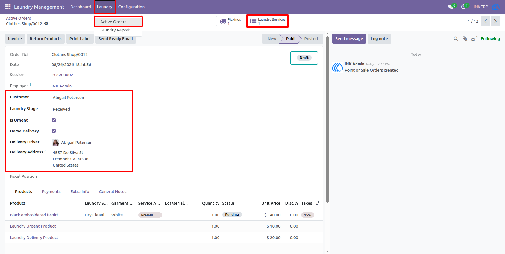The height and width of the screenshot is (254, 505).
Task: Switch to the Products tab
Action: 24,192
